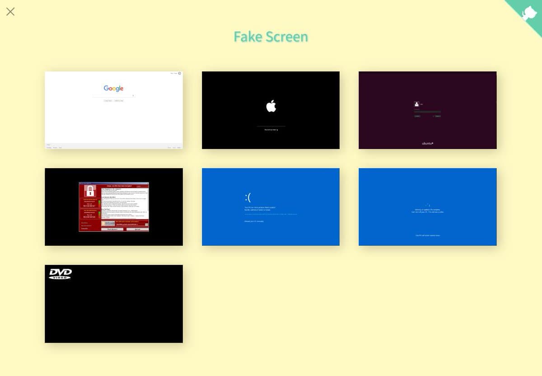
Task: Click the footer bar of the Google thumbnail
Action: click(114, 146)
